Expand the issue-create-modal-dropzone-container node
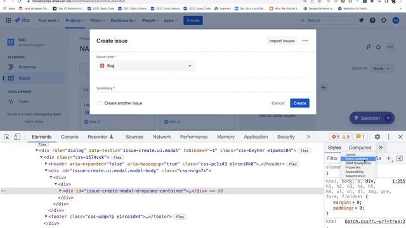The width and height of the screenshot is (406, 228). pos(60,191)
